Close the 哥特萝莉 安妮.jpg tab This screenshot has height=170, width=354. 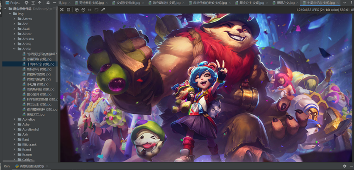pos(107,3)
